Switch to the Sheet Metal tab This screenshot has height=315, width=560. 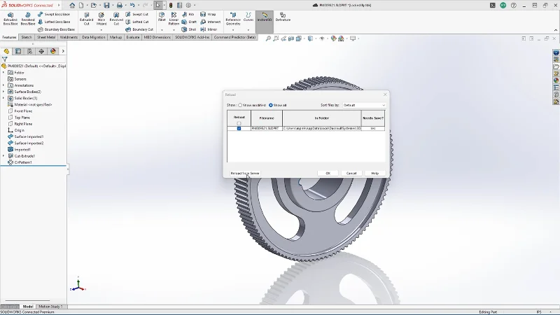46,37
